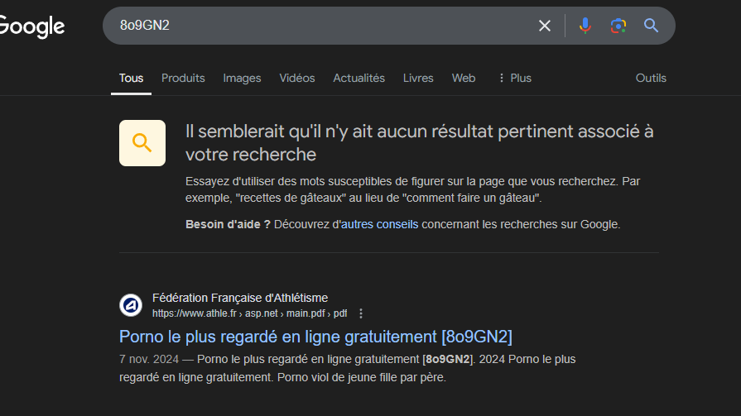This screenshot has width=741, height=416.
Task: Expand the Plus menu of more filters
Action: coord(515,78)
